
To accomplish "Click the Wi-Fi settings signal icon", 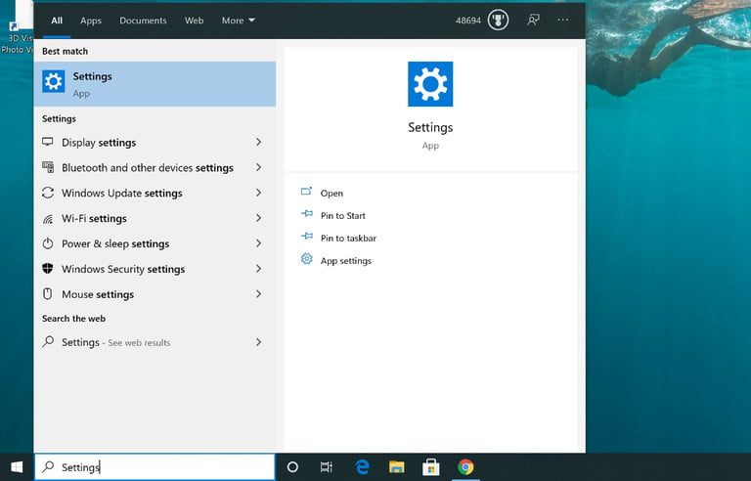I will tap(48, 218).
